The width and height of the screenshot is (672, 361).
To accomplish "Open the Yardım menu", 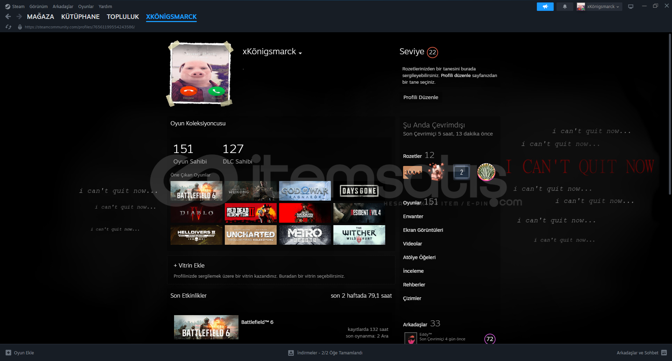I will [105, 7].
